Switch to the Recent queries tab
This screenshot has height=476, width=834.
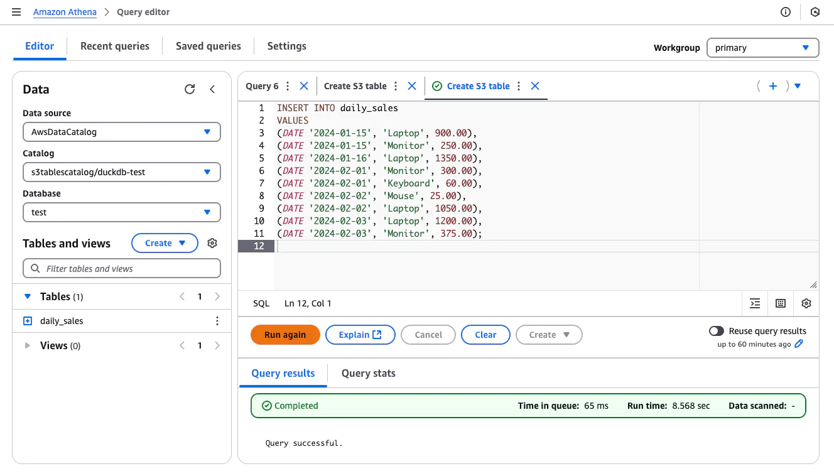click(115, 46)
